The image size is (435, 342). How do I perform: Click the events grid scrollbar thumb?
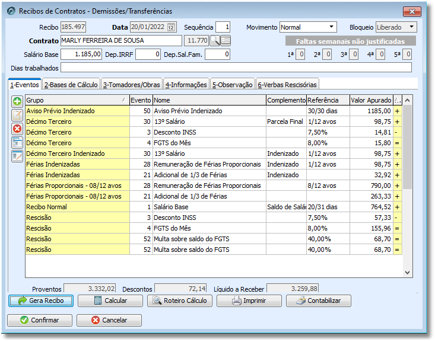coord(407,148)
